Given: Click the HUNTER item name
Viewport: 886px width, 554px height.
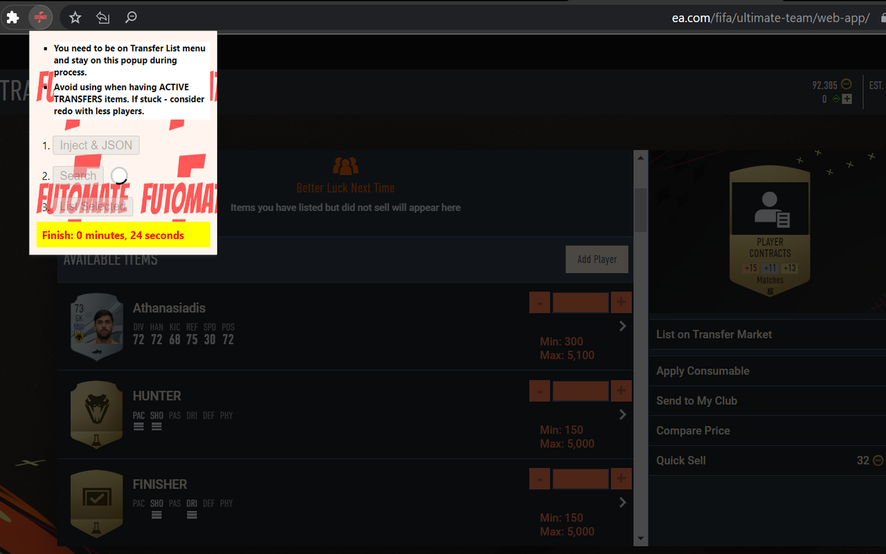Looking at the screenshot, I should click(157, 396).
